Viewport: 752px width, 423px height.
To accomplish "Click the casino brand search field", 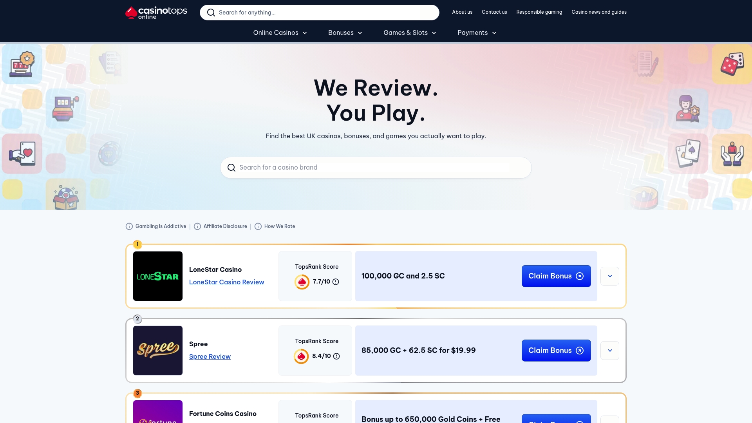I will tap(376, 167).
